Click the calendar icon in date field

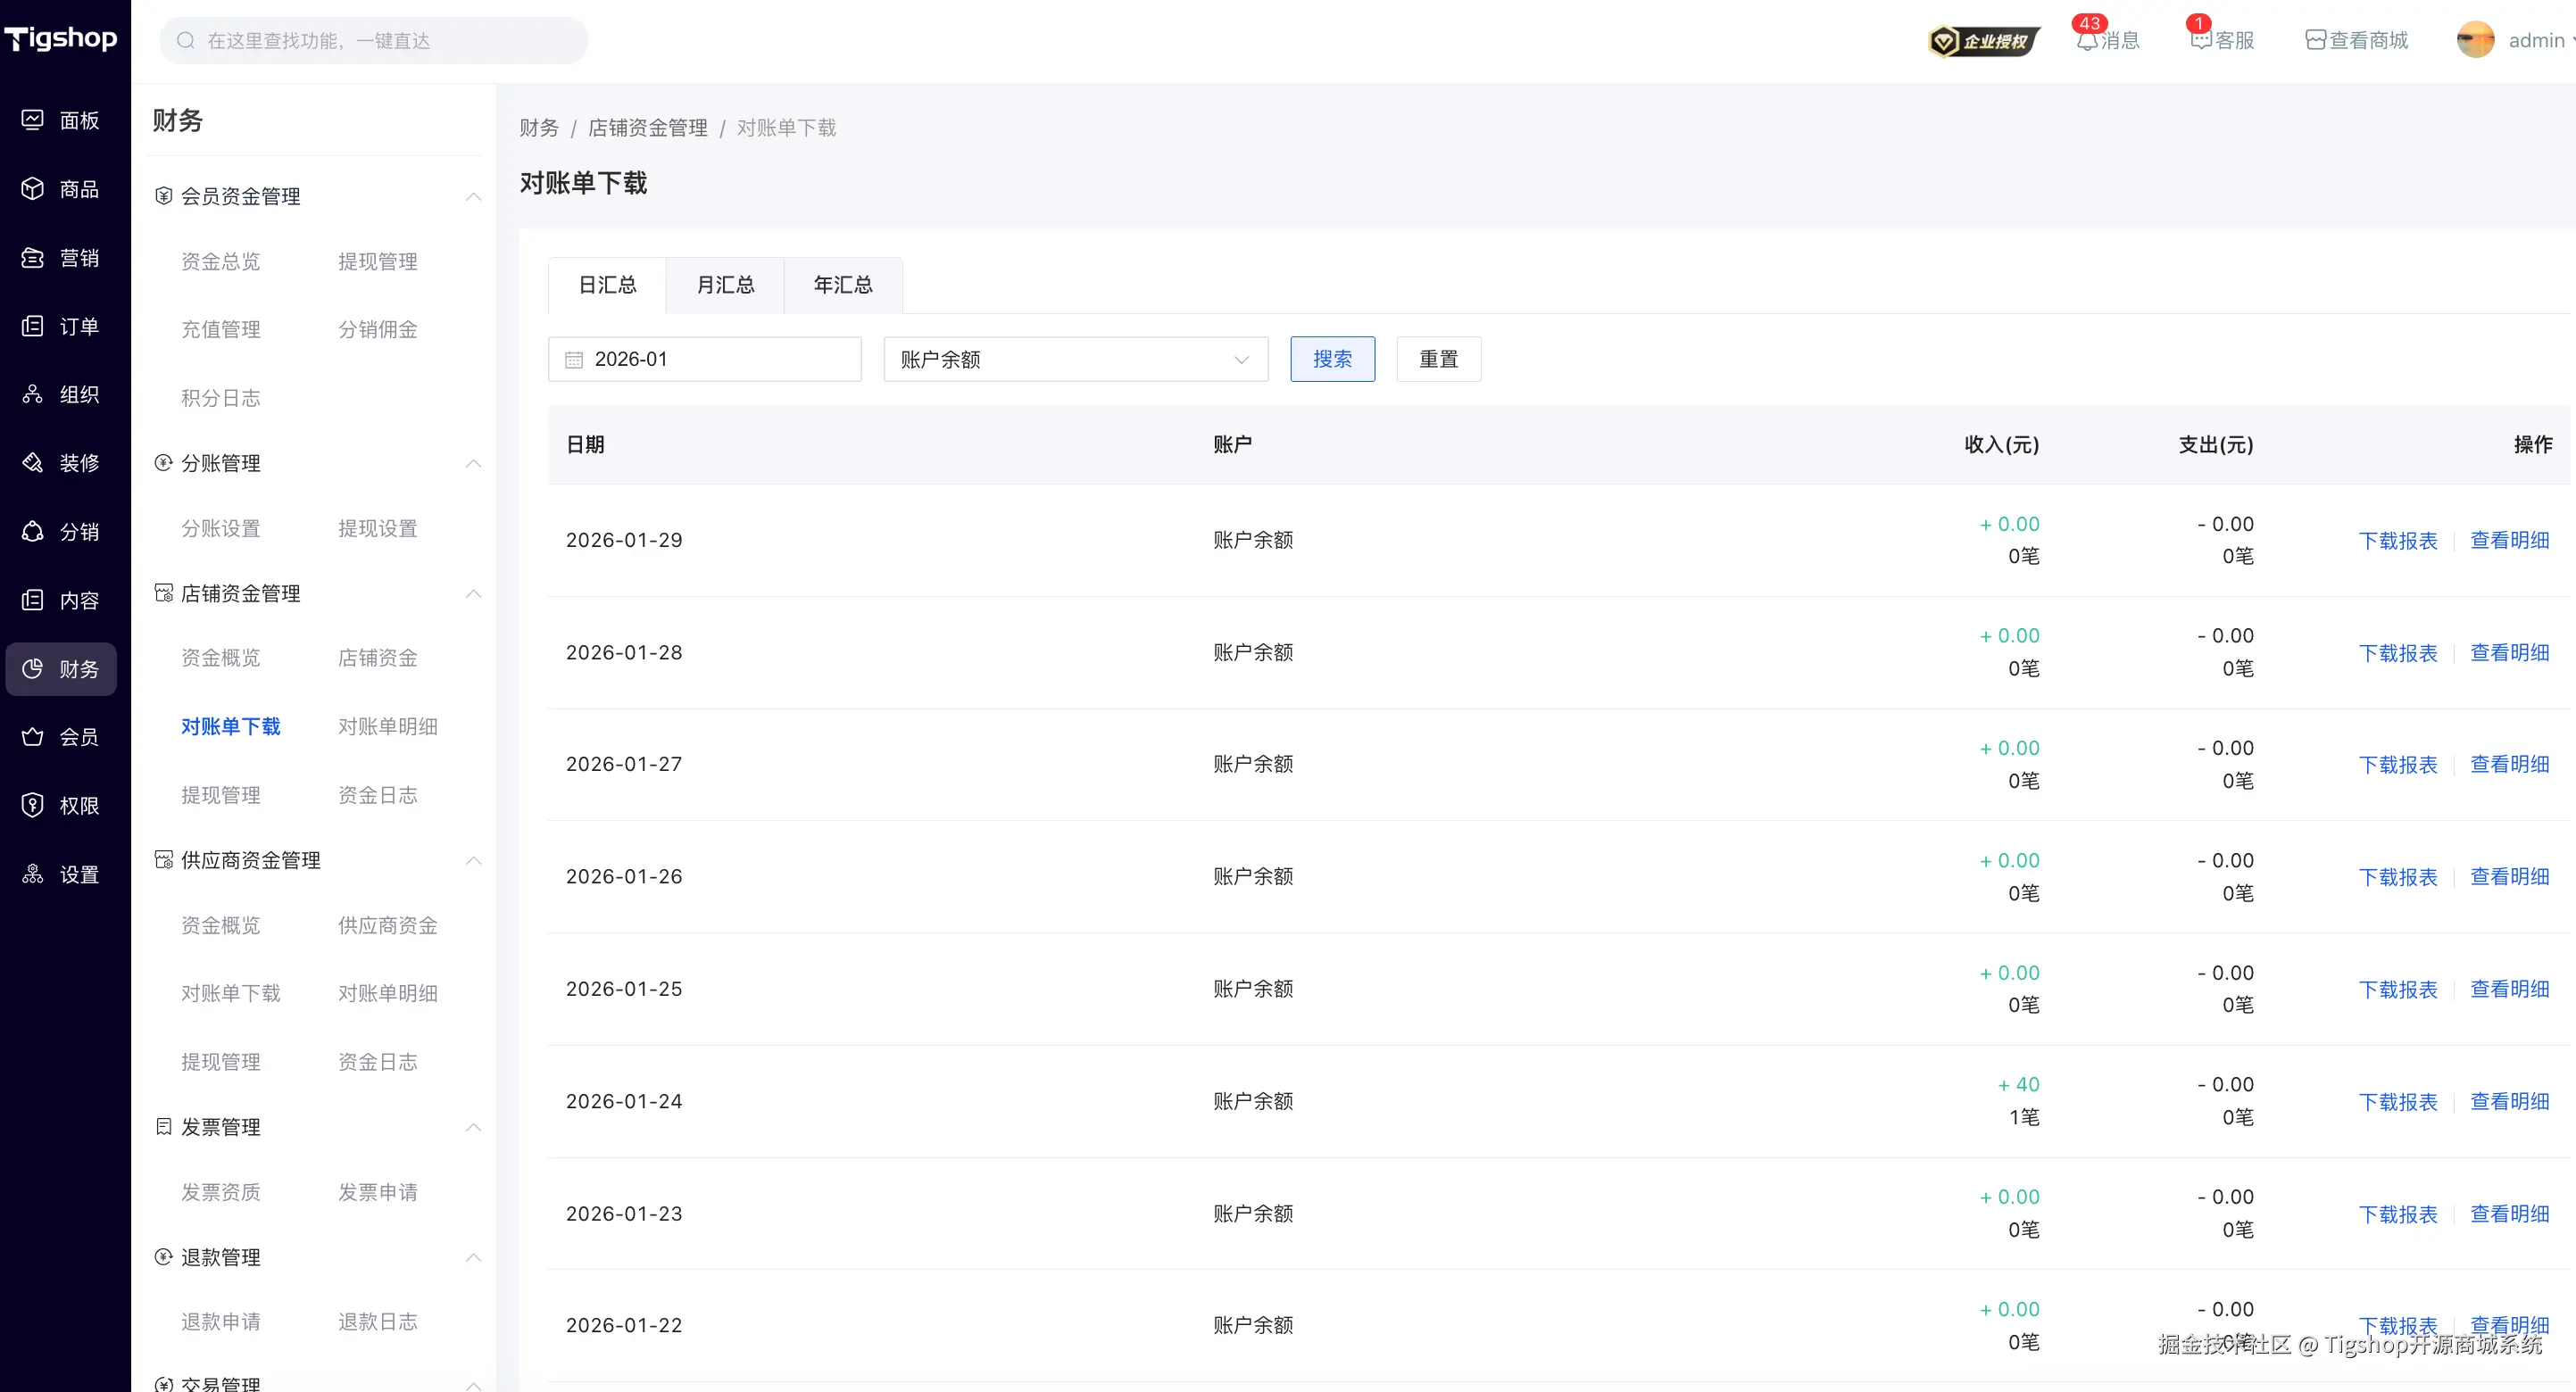pos(574,360)
